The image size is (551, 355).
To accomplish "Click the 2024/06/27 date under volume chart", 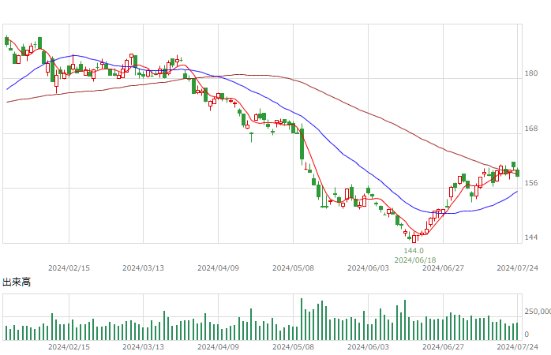I will click(x=443, y=347).
